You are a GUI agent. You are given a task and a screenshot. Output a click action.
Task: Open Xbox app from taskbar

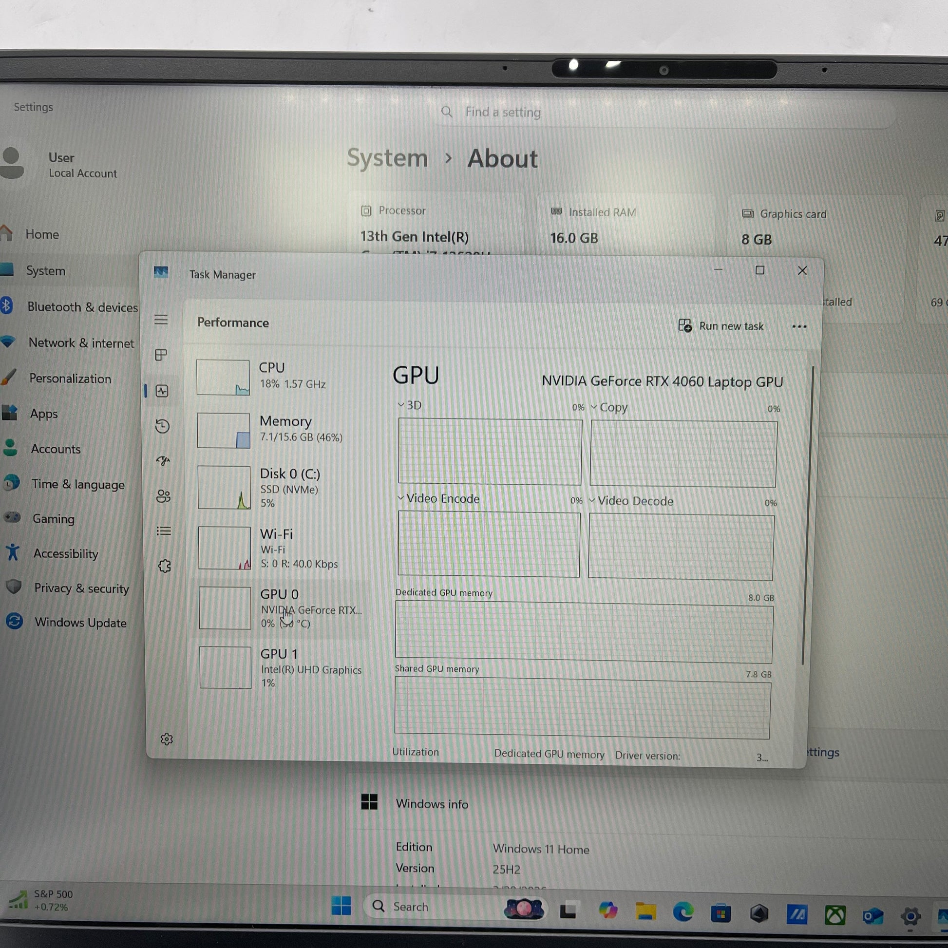(834, 915)
